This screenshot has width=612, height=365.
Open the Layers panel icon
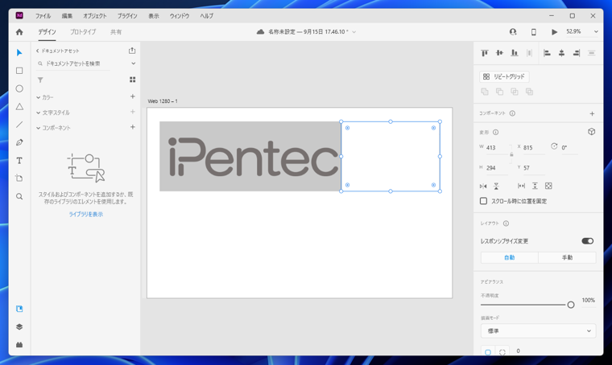click(x=19, y=327)
